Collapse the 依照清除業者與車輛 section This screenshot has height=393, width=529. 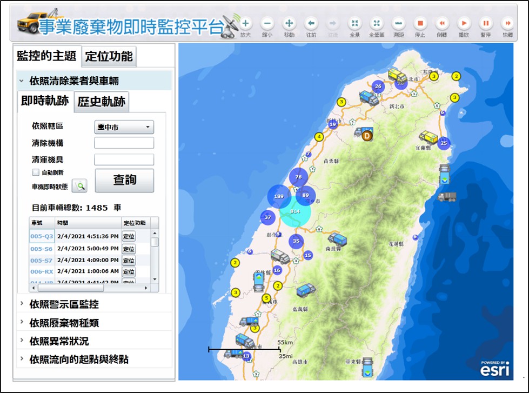coord(74,81)
